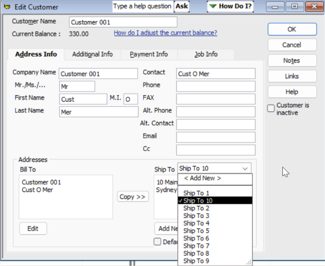Click the Cc field
Screen dimensions: 325x266
pos(216,150)
